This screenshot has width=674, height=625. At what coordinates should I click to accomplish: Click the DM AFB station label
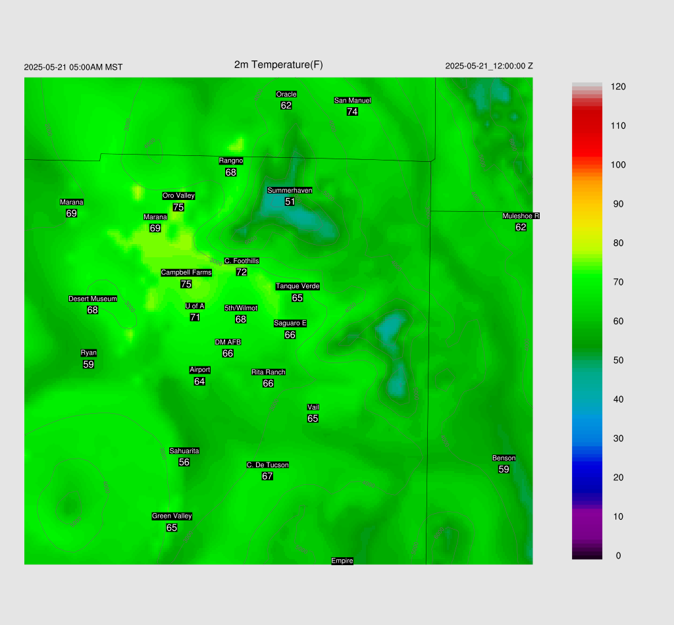click(228, 342)
